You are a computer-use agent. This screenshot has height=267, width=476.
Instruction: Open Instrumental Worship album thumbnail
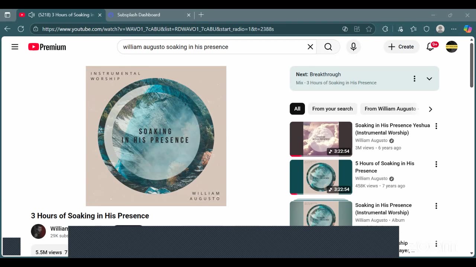point(321,213)
